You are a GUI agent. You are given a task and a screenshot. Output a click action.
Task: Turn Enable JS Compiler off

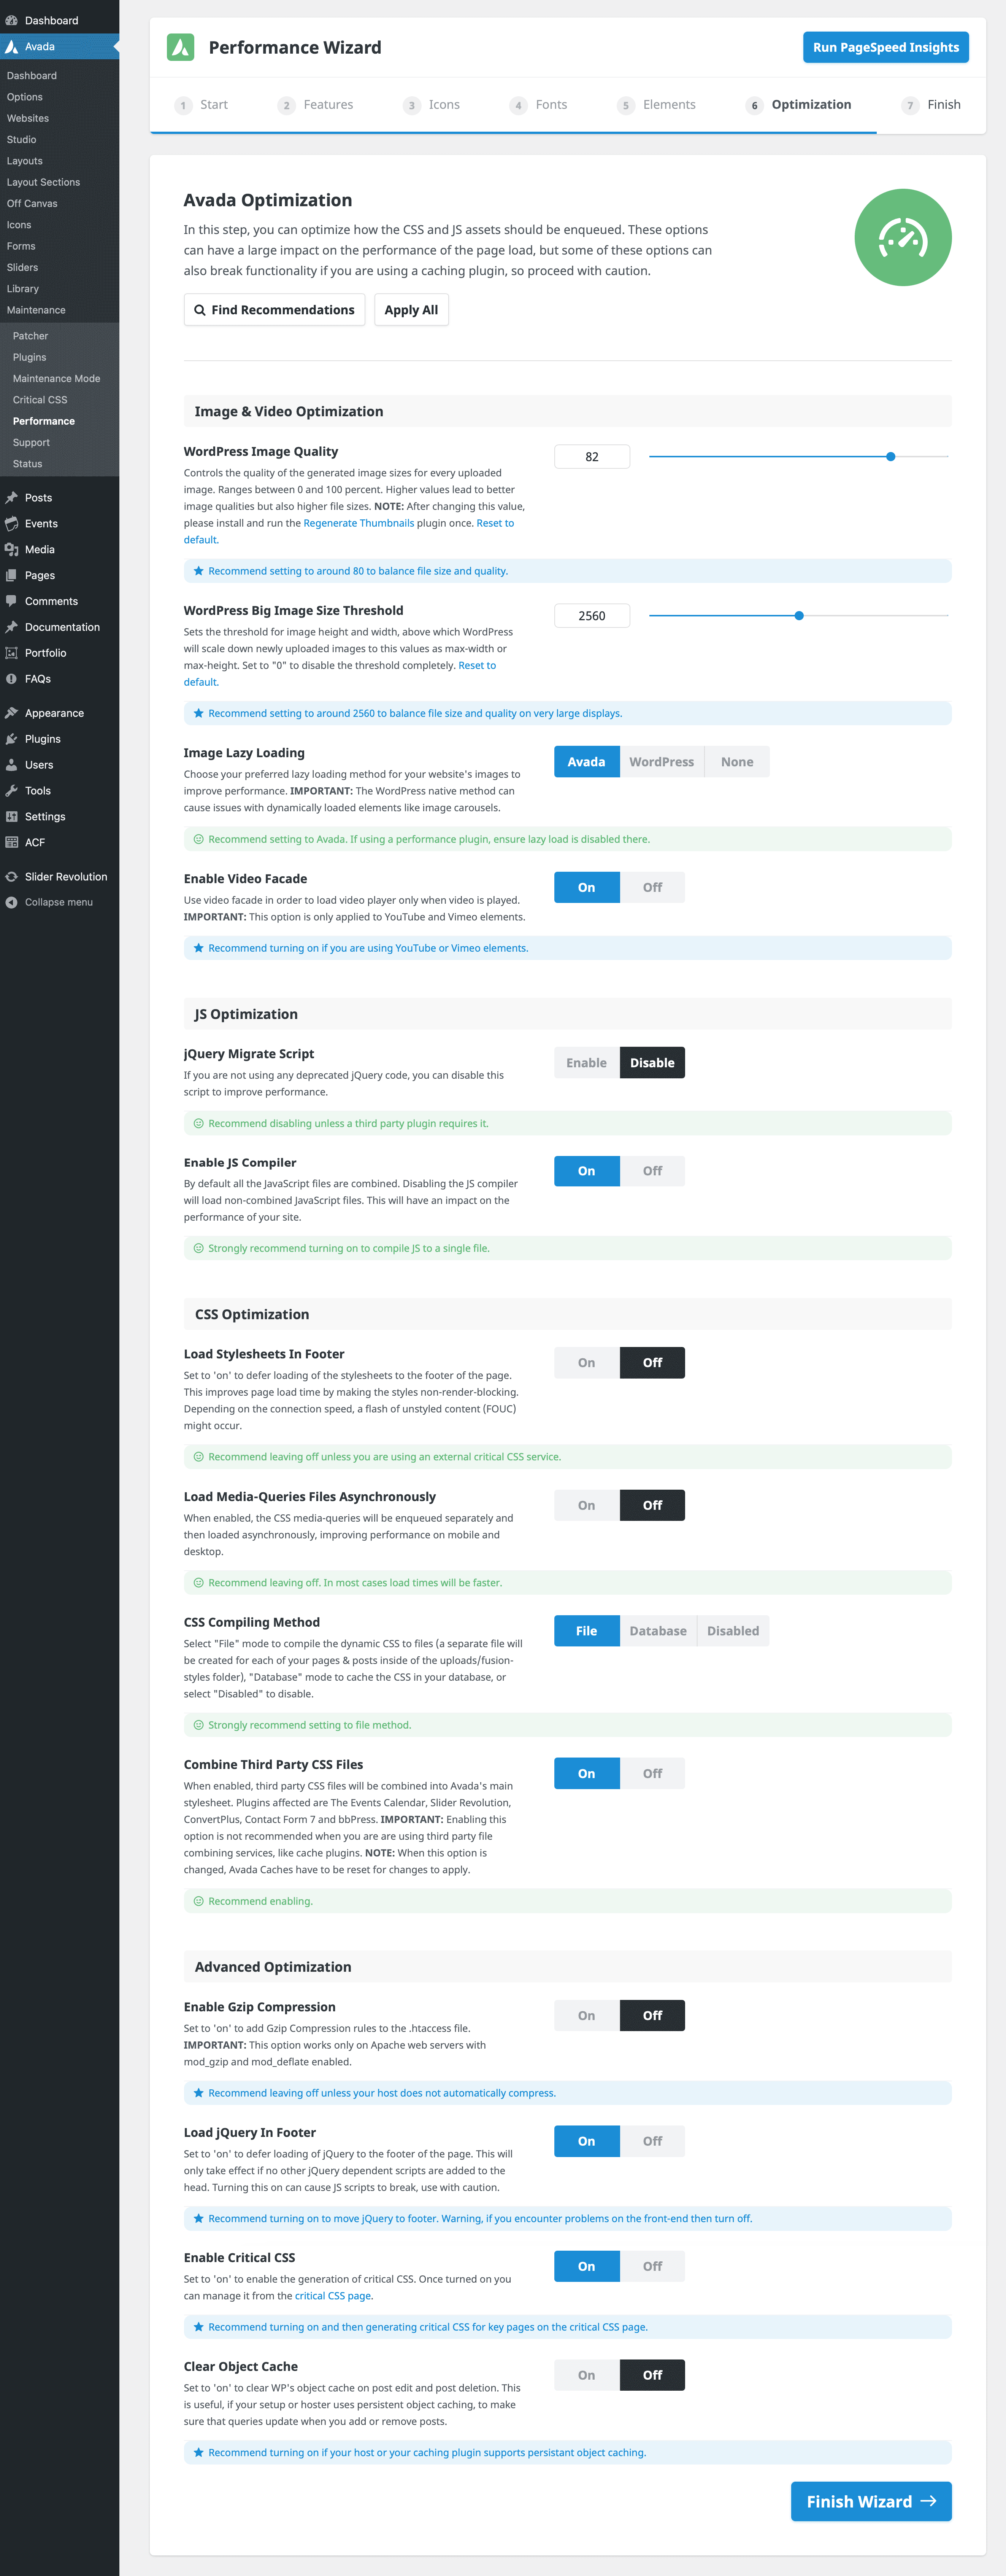tap(652, 1171)
